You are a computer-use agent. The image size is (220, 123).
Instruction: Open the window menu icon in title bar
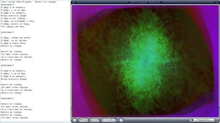(74, 2)
